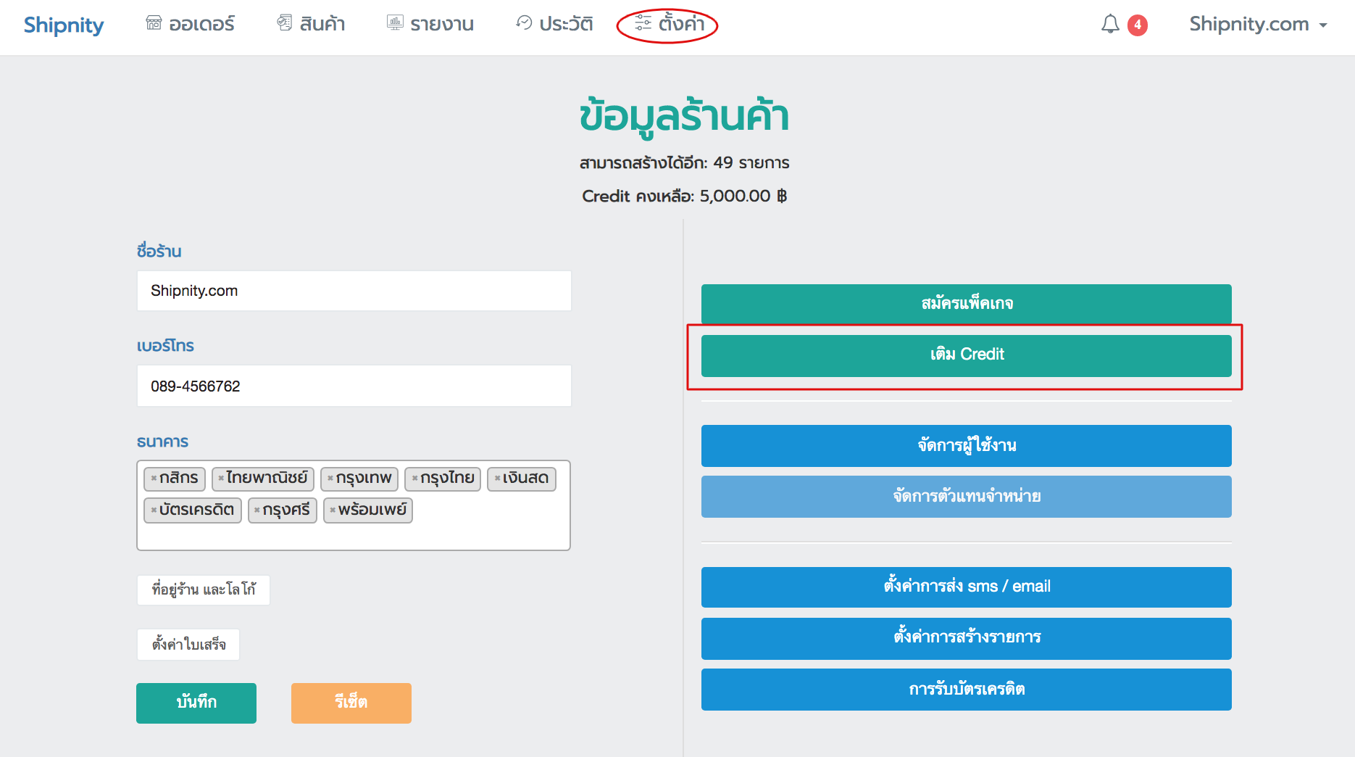The width and height of the screenshot is (1355, 757).
Task: Remove the กรุงศรี bank tag
Action: [x=257, y=510]
